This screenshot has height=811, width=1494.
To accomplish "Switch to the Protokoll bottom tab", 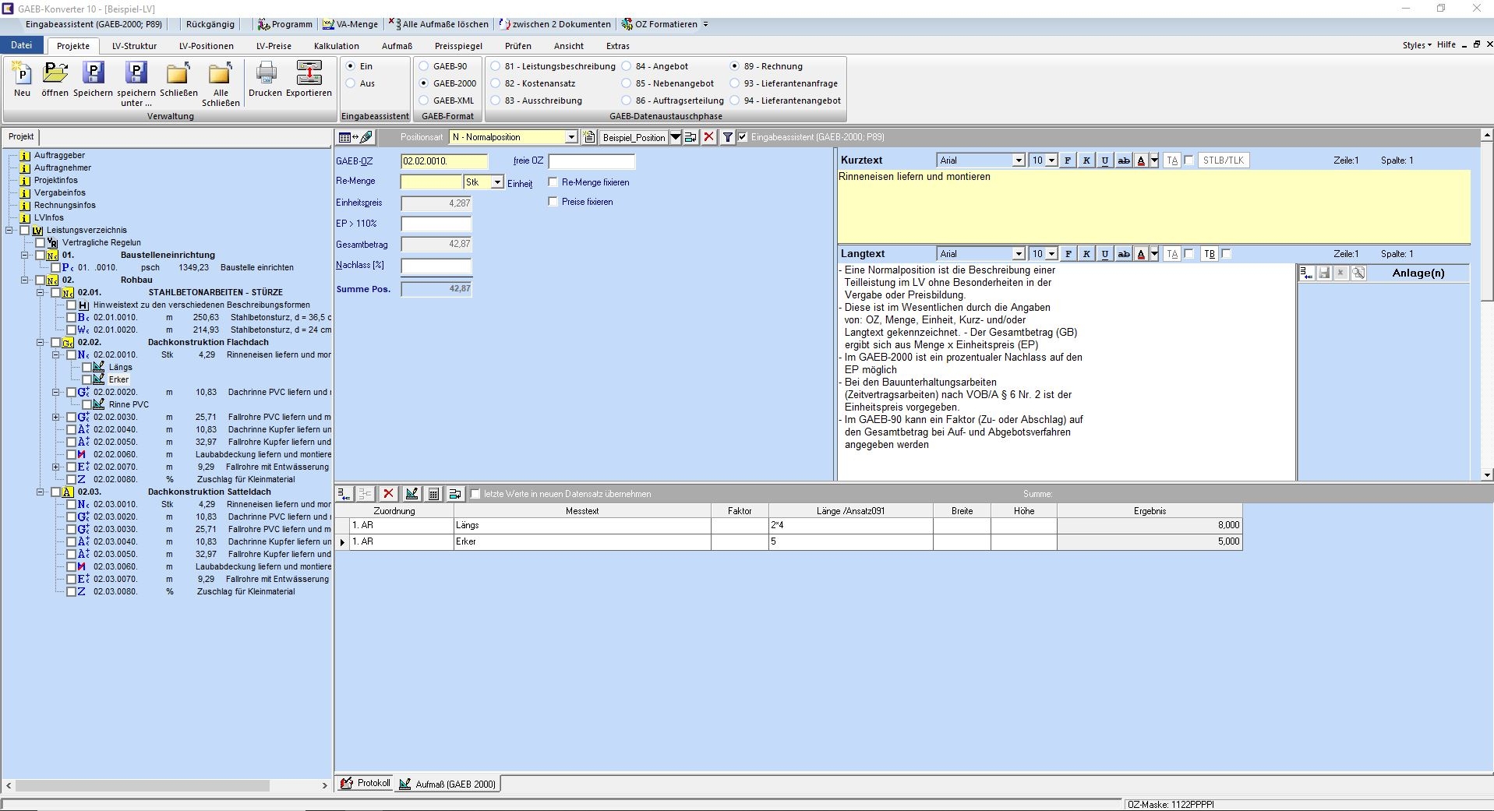I will tap(366, 783).
